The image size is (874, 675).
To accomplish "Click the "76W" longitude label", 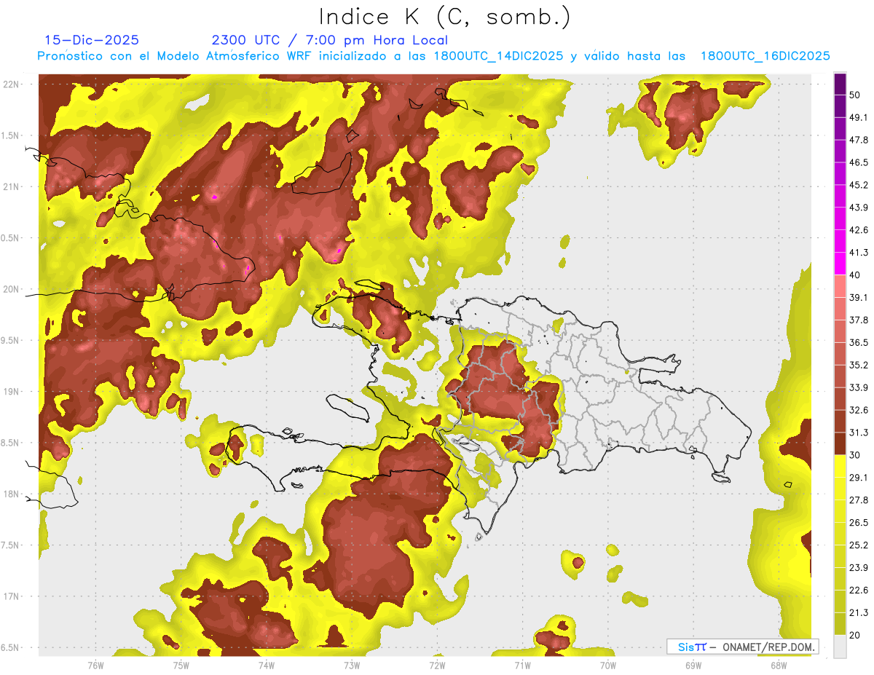I will pyautogui.click(x=95, y=666).
